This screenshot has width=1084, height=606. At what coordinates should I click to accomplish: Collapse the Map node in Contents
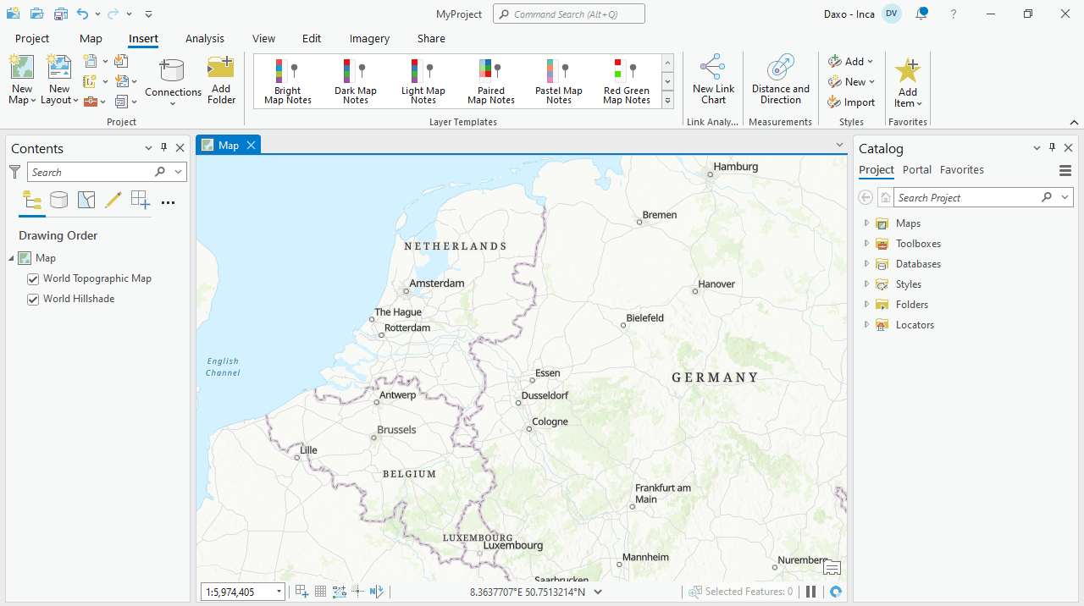[12, 258]
